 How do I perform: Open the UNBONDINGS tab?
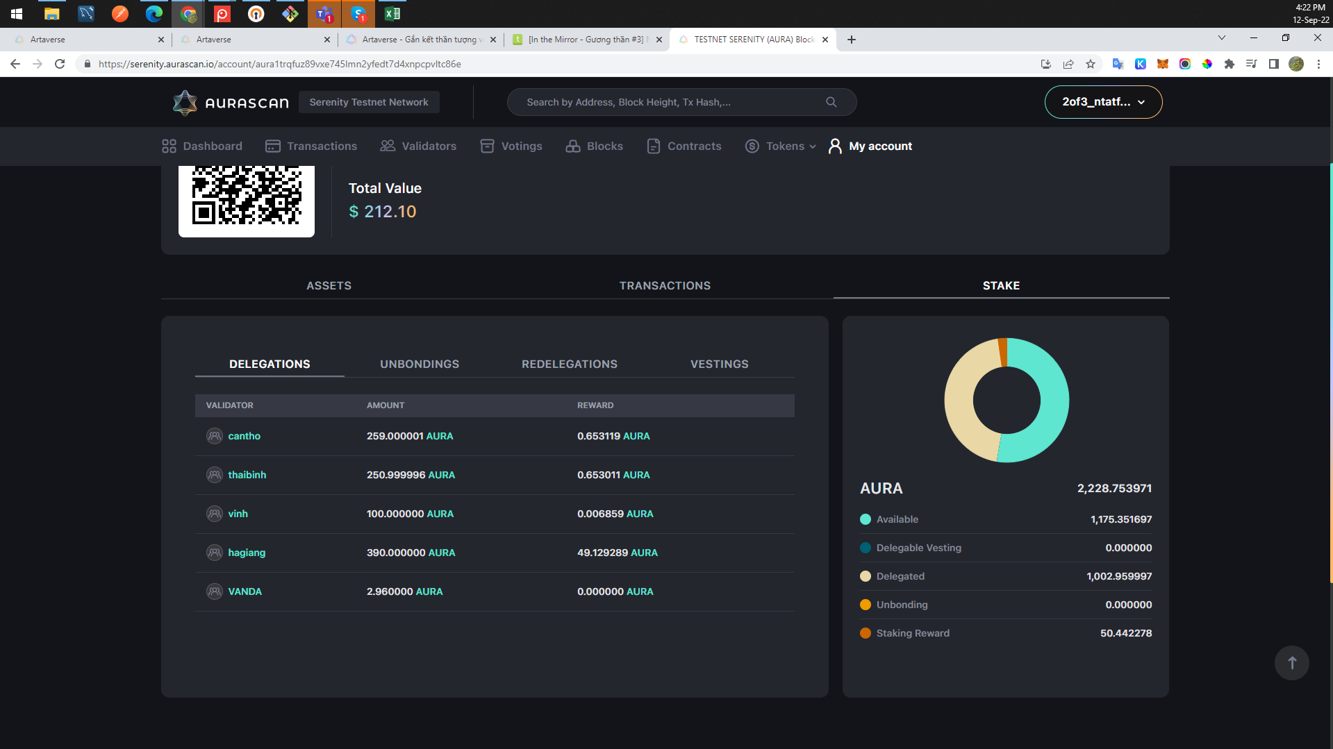tap(420, 364)
